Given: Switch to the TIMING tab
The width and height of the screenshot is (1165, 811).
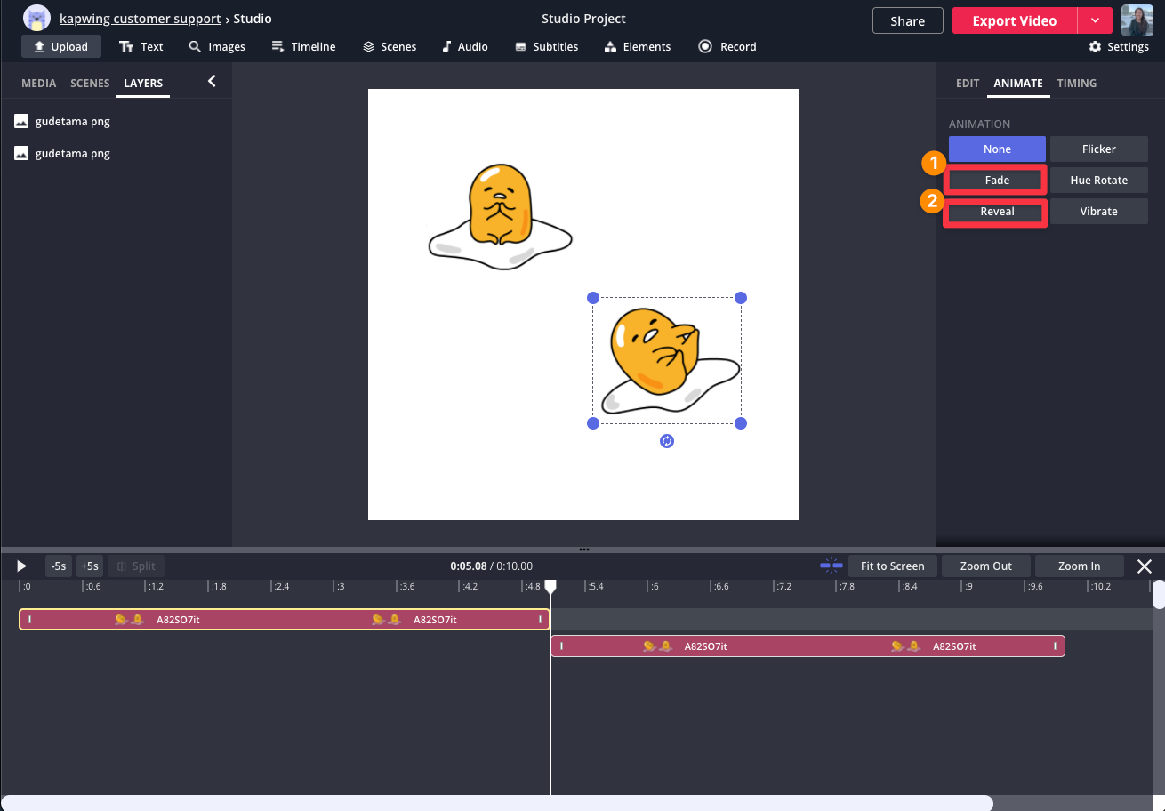Looking at the screenshot, I should (1076, 83).
